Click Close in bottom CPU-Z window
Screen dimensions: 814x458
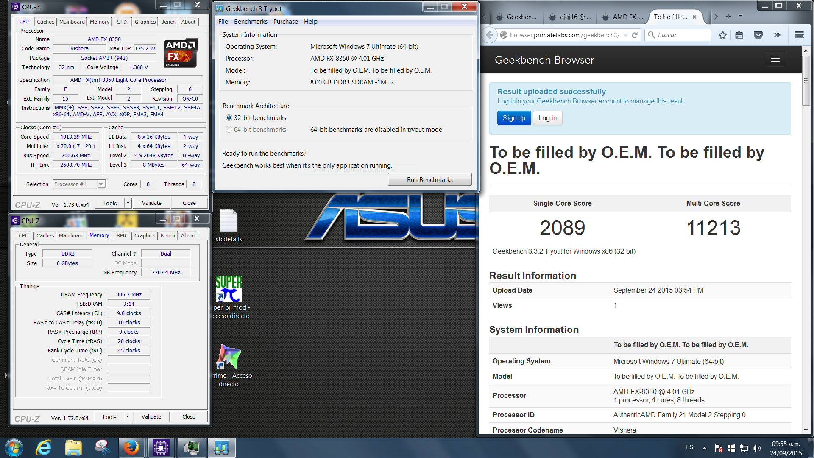(x=189, y=417)
